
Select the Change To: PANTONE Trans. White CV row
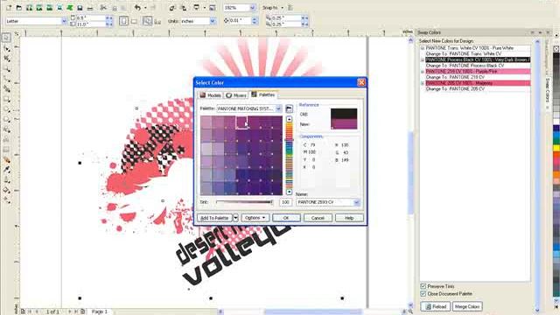click(x=463, y=53)
